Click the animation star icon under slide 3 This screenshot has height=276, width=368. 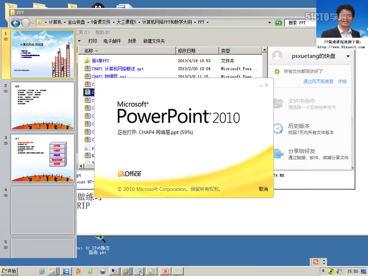coord(6,143)
